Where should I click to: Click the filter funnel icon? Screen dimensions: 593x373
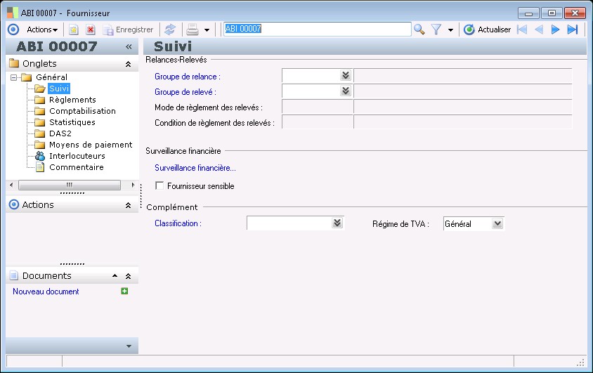point(436,30)
